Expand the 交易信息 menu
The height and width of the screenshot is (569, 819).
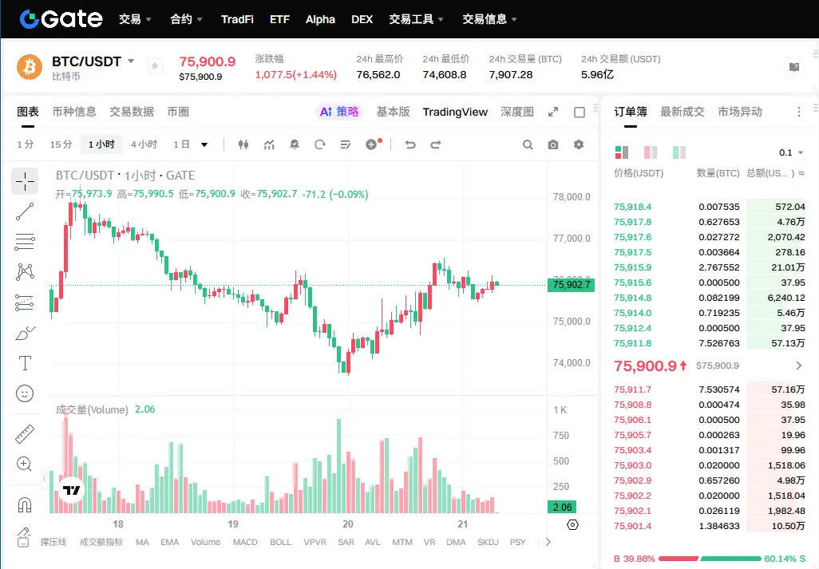tap(489, 19)
